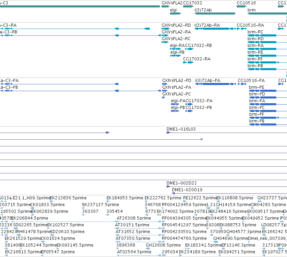Open the brm-RD transcript label
This screenshot has width=287, height=257.
pos(256,39)
